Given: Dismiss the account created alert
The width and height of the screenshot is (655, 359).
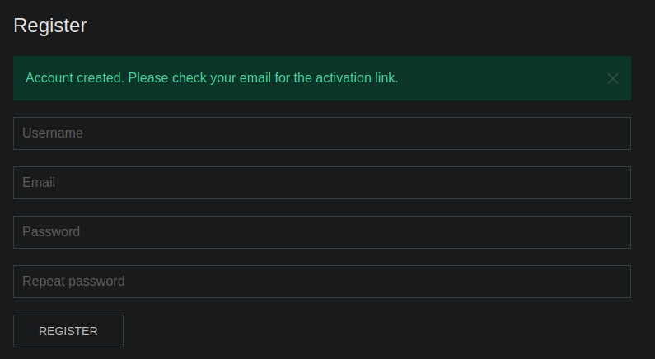Looking at the screenshot, I should (x=612, y=78).
